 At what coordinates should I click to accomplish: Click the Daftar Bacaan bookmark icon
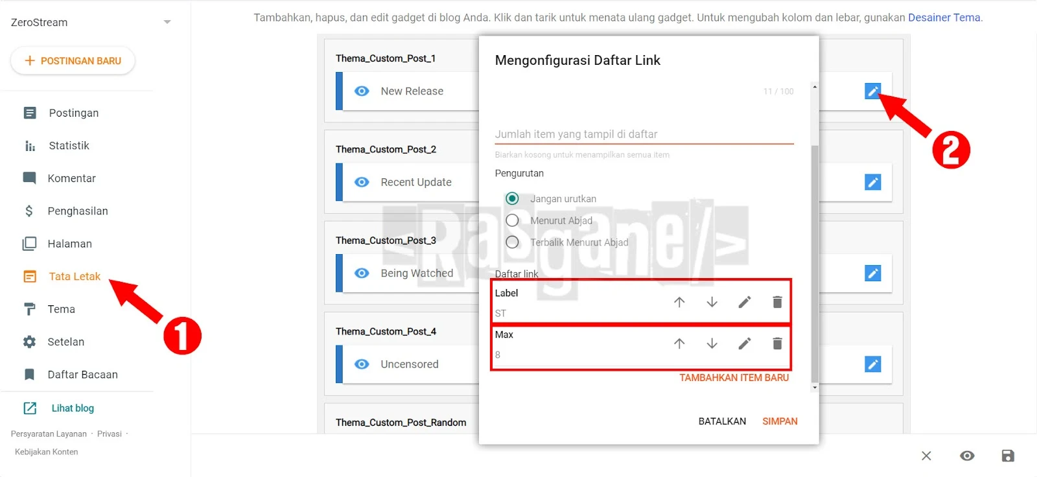click(x=29, y=375)
